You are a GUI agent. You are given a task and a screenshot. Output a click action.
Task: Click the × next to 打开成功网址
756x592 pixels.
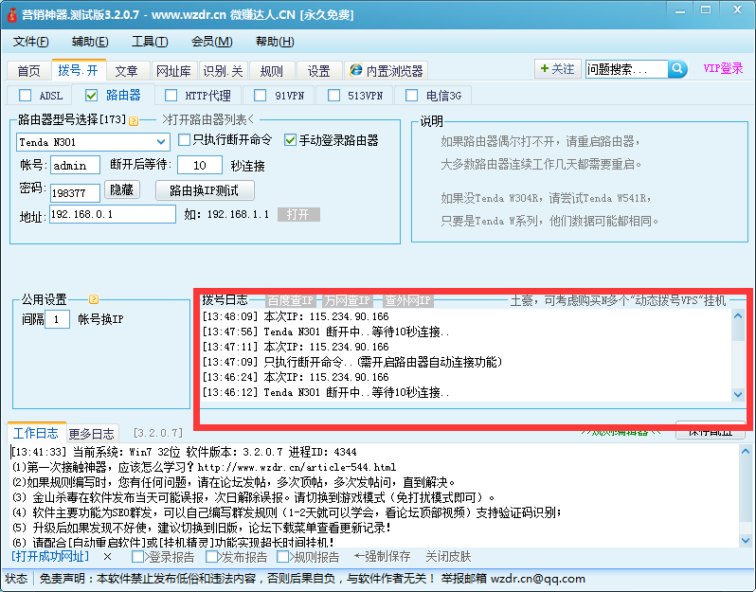tap(107, 557)
